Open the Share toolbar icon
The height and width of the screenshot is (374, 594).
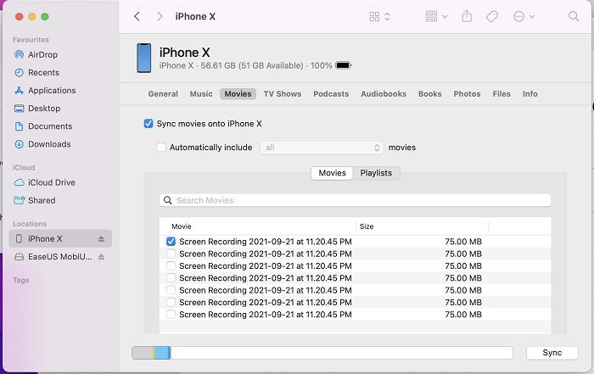(467, 16)
